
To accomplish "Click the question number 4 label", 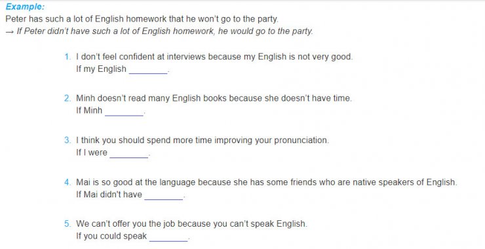I will [68, 182].
